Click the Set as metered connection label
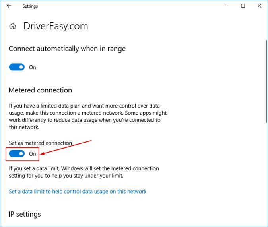The width and height of the screenshot is (268, 227). pos(40,143)
